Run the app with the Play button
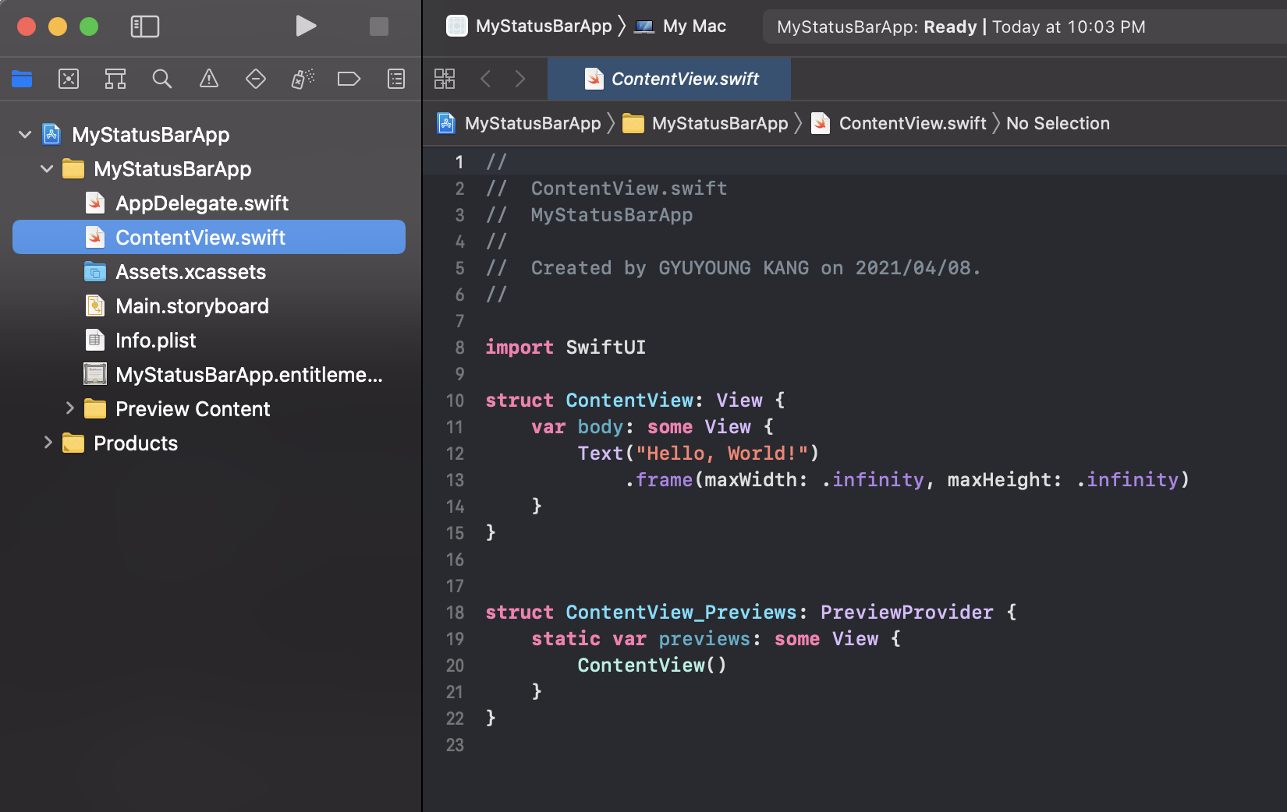Screen dimensions: 1287x812 click(306, 26)
